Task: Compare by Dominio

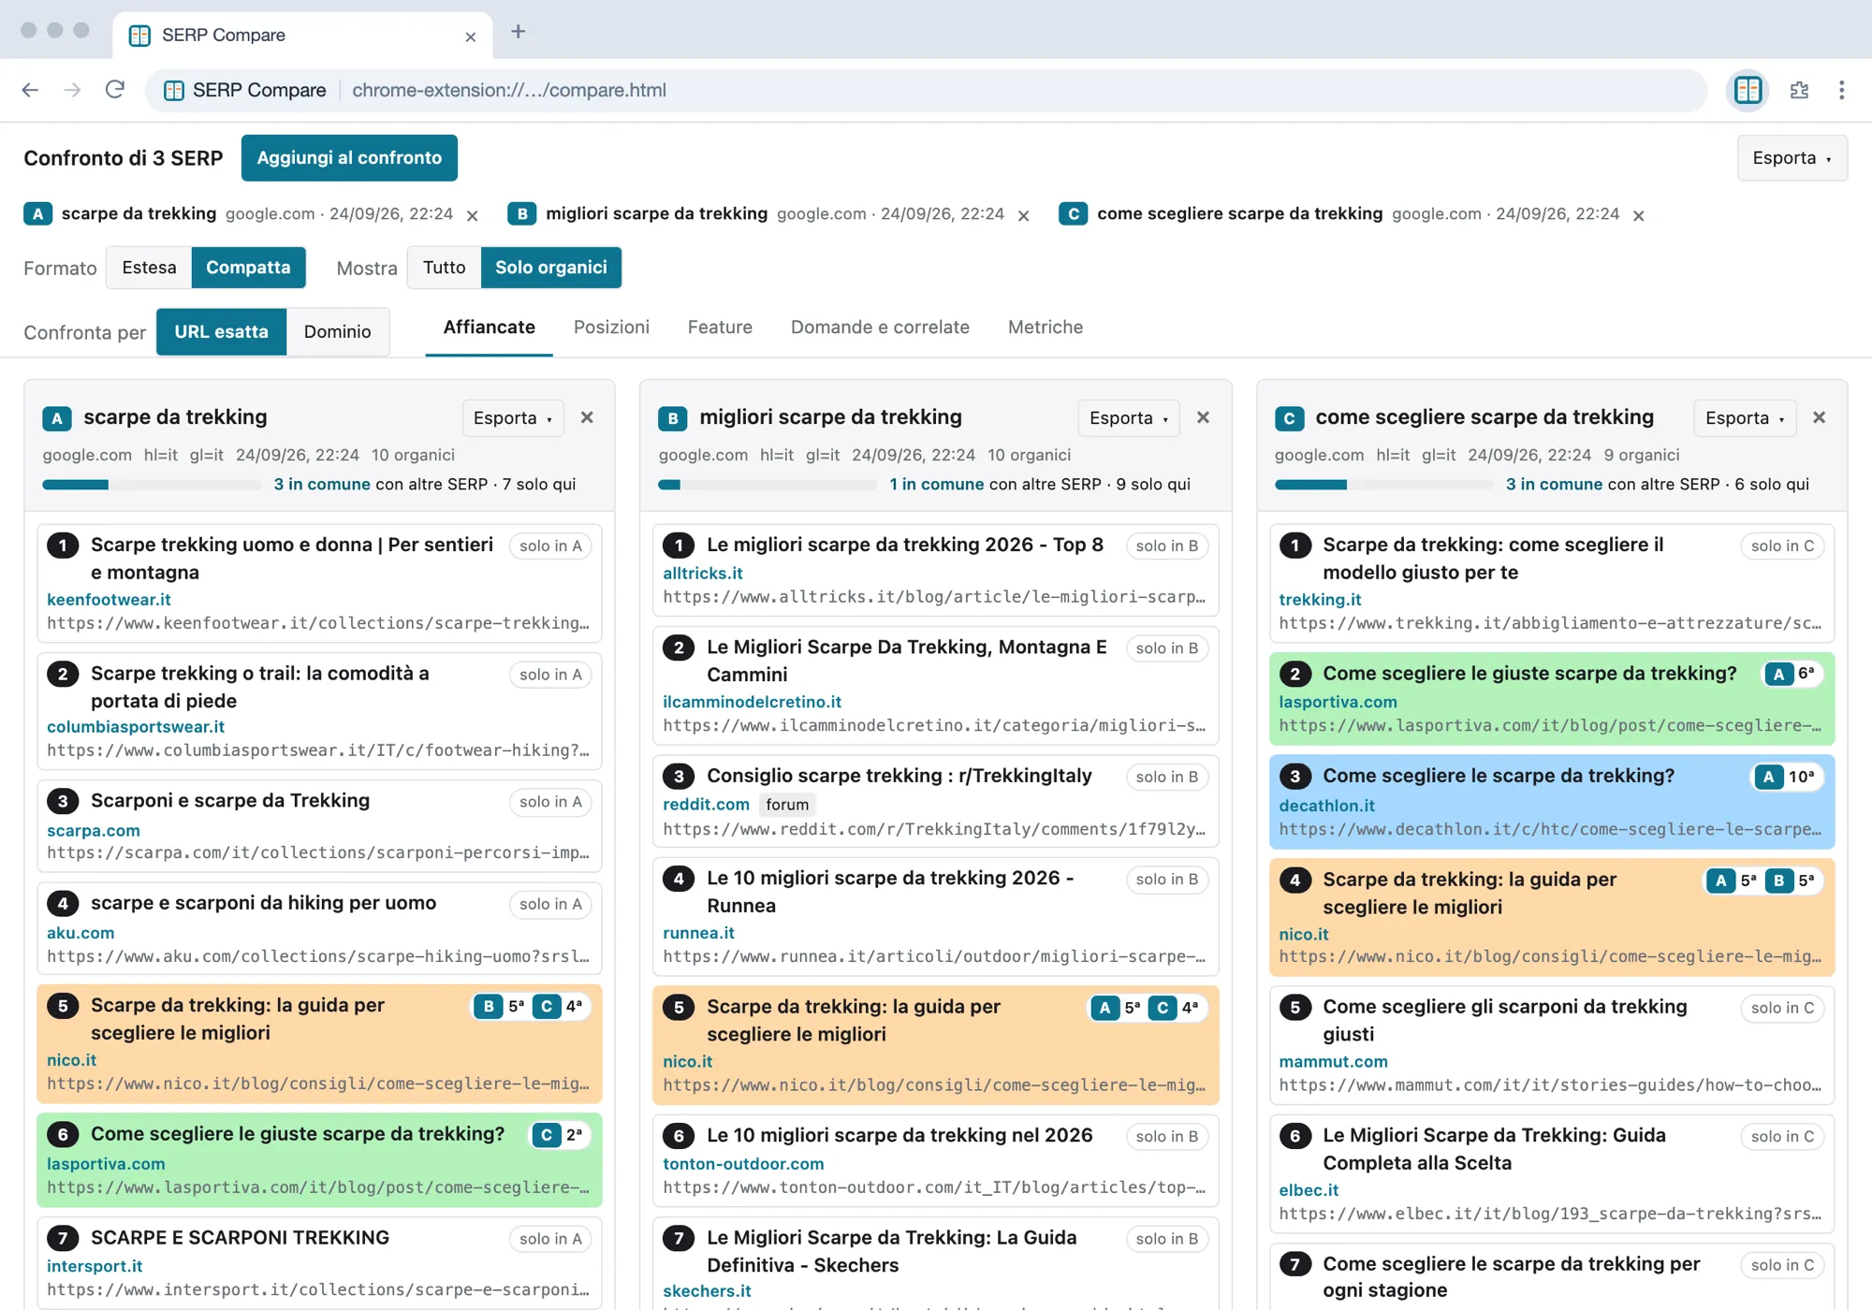Action: click(338, 332)
